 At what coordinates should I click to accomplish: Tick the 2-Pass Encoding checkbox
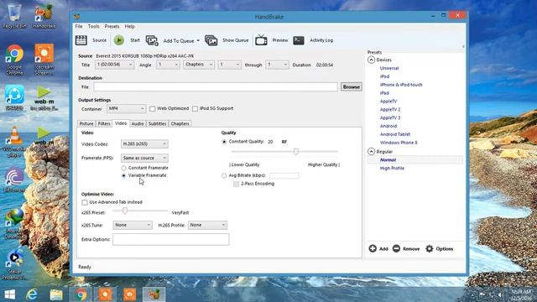click(237, 184)
